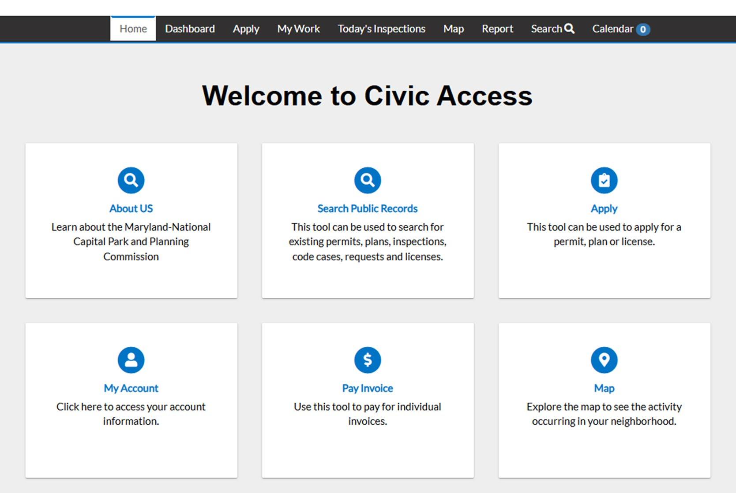Click the My Account person icon
Image resolution: width=736 pixels, height=493 pixels.
131,360
